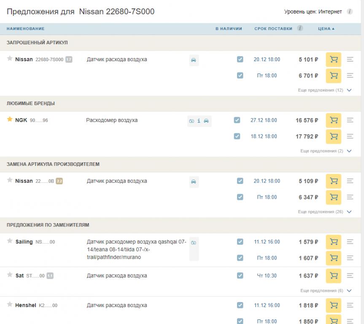Toggle the in-stock checkbox for 1 818 ₽ offer
Image resolution: width=364 pixels, height=324 pixels.
[x=240, y=305]
